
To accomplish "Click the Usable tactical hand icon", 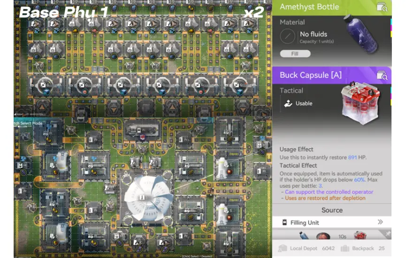I will [288, 103].
